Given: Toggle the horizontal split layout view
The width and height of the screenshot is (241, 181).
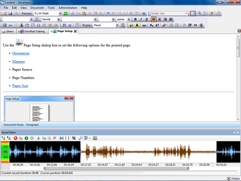Looking at the screenshot, I should click(x=198, y=14).
